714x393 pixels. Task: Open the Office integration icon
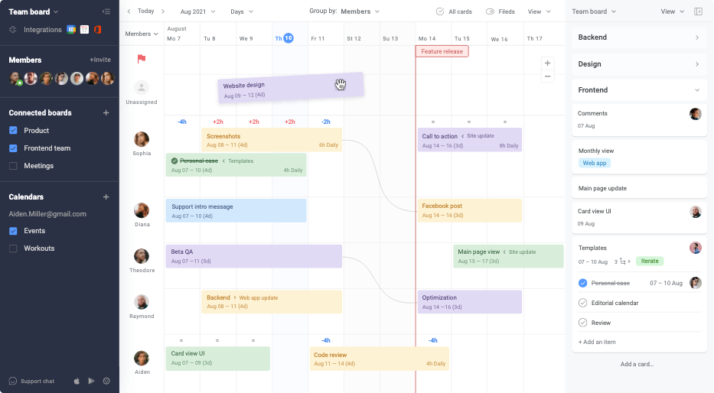[x=97, y=30]
